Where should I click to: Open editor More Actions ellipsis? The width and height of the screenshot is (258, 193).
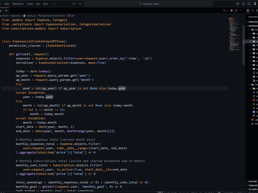[x=241, y=11]
